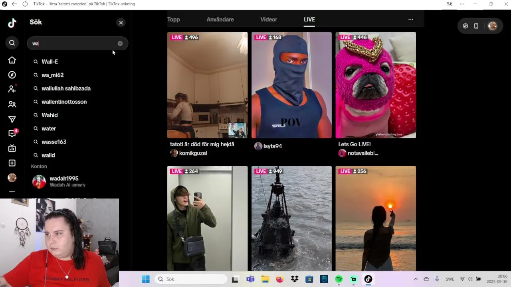Image resolution: width=511 pixels, height=287 pixels.
Task: Open the profile avatar in the top-right pill
Action: tap(493, 26)
